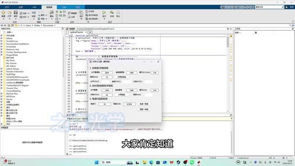
Task: Click the angle field with value 45
Action: coord(104,104)
